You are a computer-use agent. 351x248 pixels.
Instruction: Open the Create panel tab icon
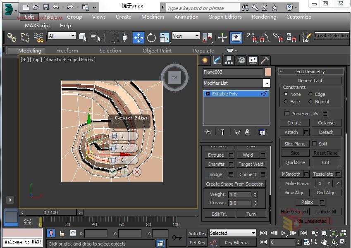(x=205, y=60)
